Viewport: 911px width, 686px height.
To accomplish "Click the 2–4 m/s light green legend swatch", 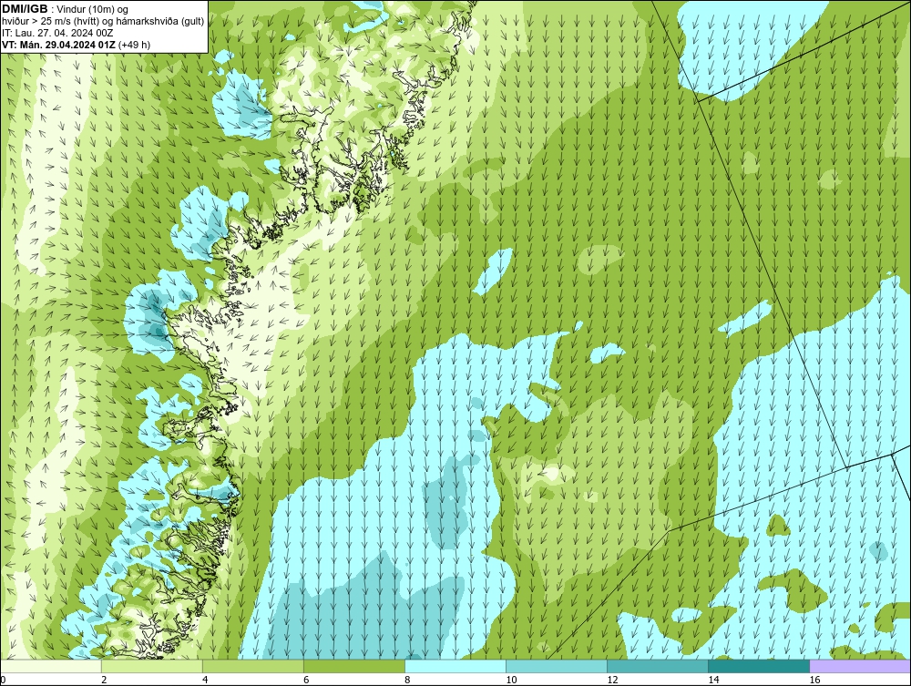I will pos(151,666).
